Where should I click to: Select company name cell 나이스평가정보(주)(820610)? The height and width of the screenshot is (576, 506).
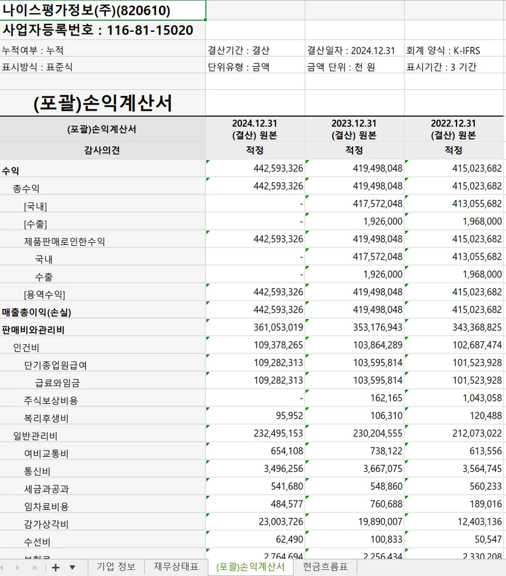[x=103, y=10]
